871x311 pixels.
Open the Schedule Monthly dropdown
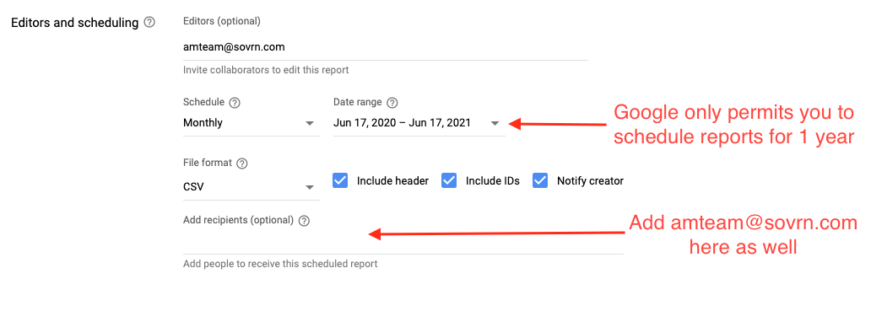point(251,123)
